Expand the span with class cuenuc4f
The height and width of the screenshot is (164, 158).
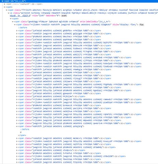coord(4,4)
